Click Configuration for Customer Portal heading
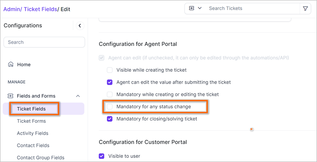 coord(143,142)
